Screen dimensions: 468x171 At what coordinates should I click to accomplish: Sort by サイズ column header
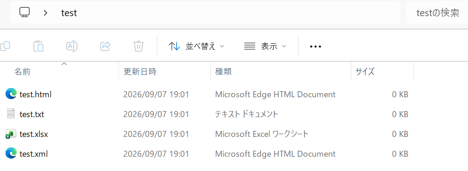365,71
